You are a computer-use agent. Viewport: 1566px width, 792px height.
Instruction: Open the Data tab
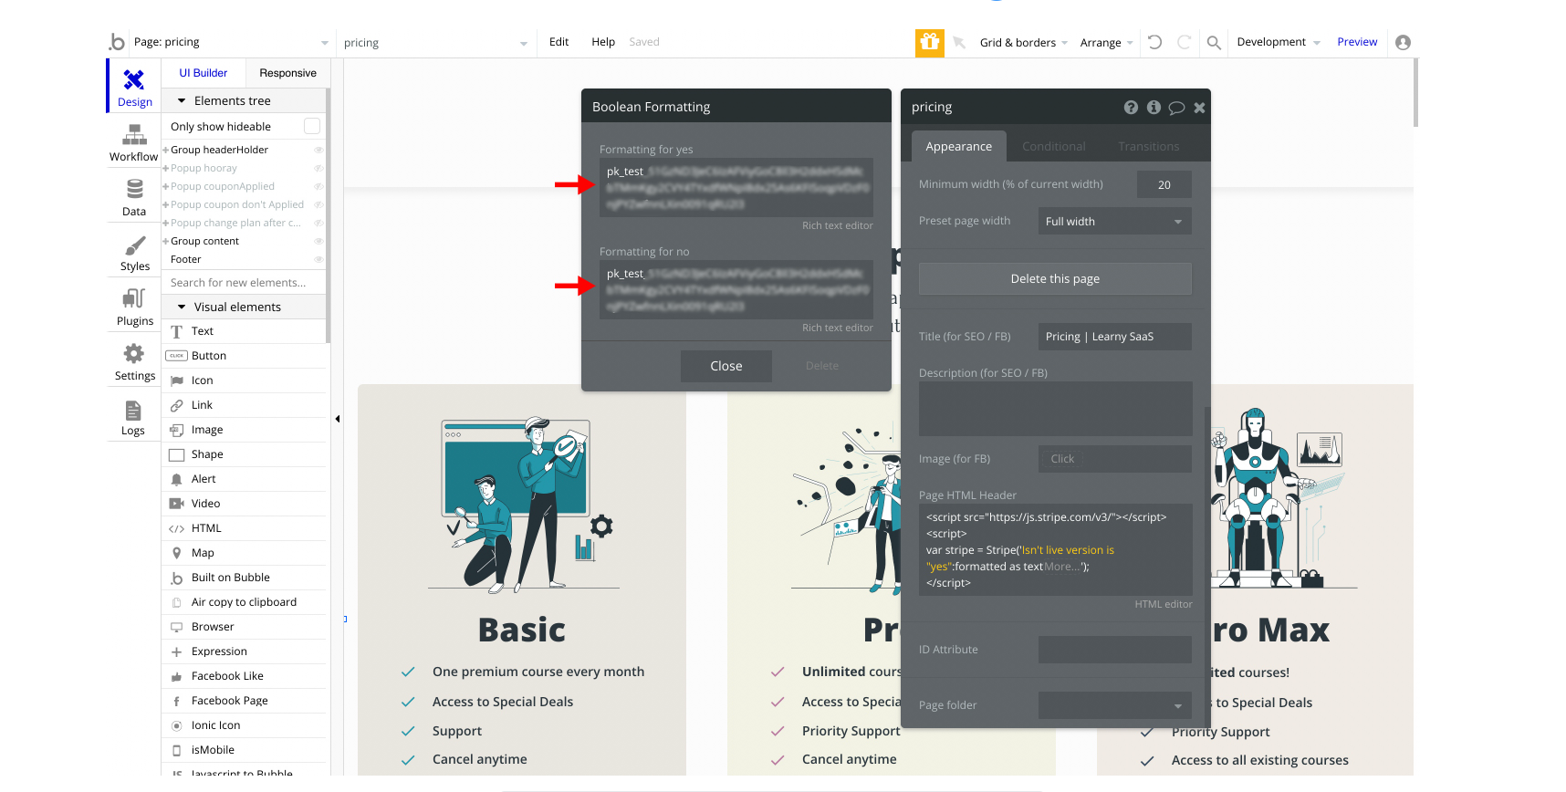(134, 196)
